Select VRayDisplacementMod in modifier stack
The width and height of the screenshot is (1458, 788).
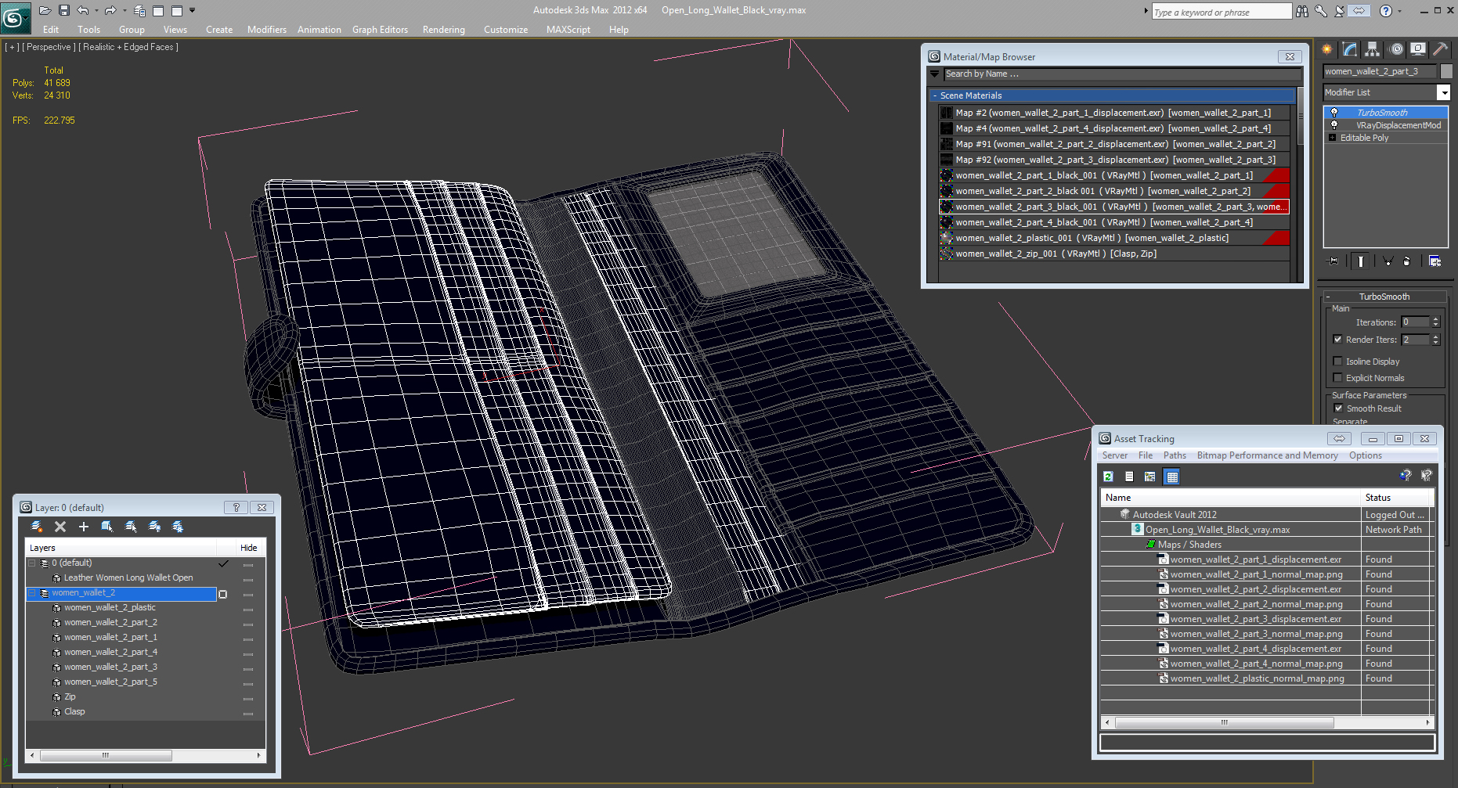click(1398, 125)
